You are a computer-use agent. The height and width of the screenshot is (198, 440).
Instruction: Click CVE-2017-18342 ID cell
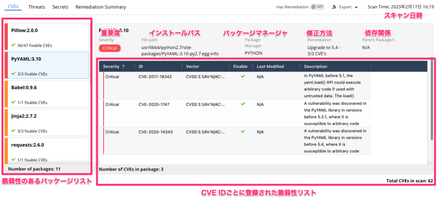(155, 76)
